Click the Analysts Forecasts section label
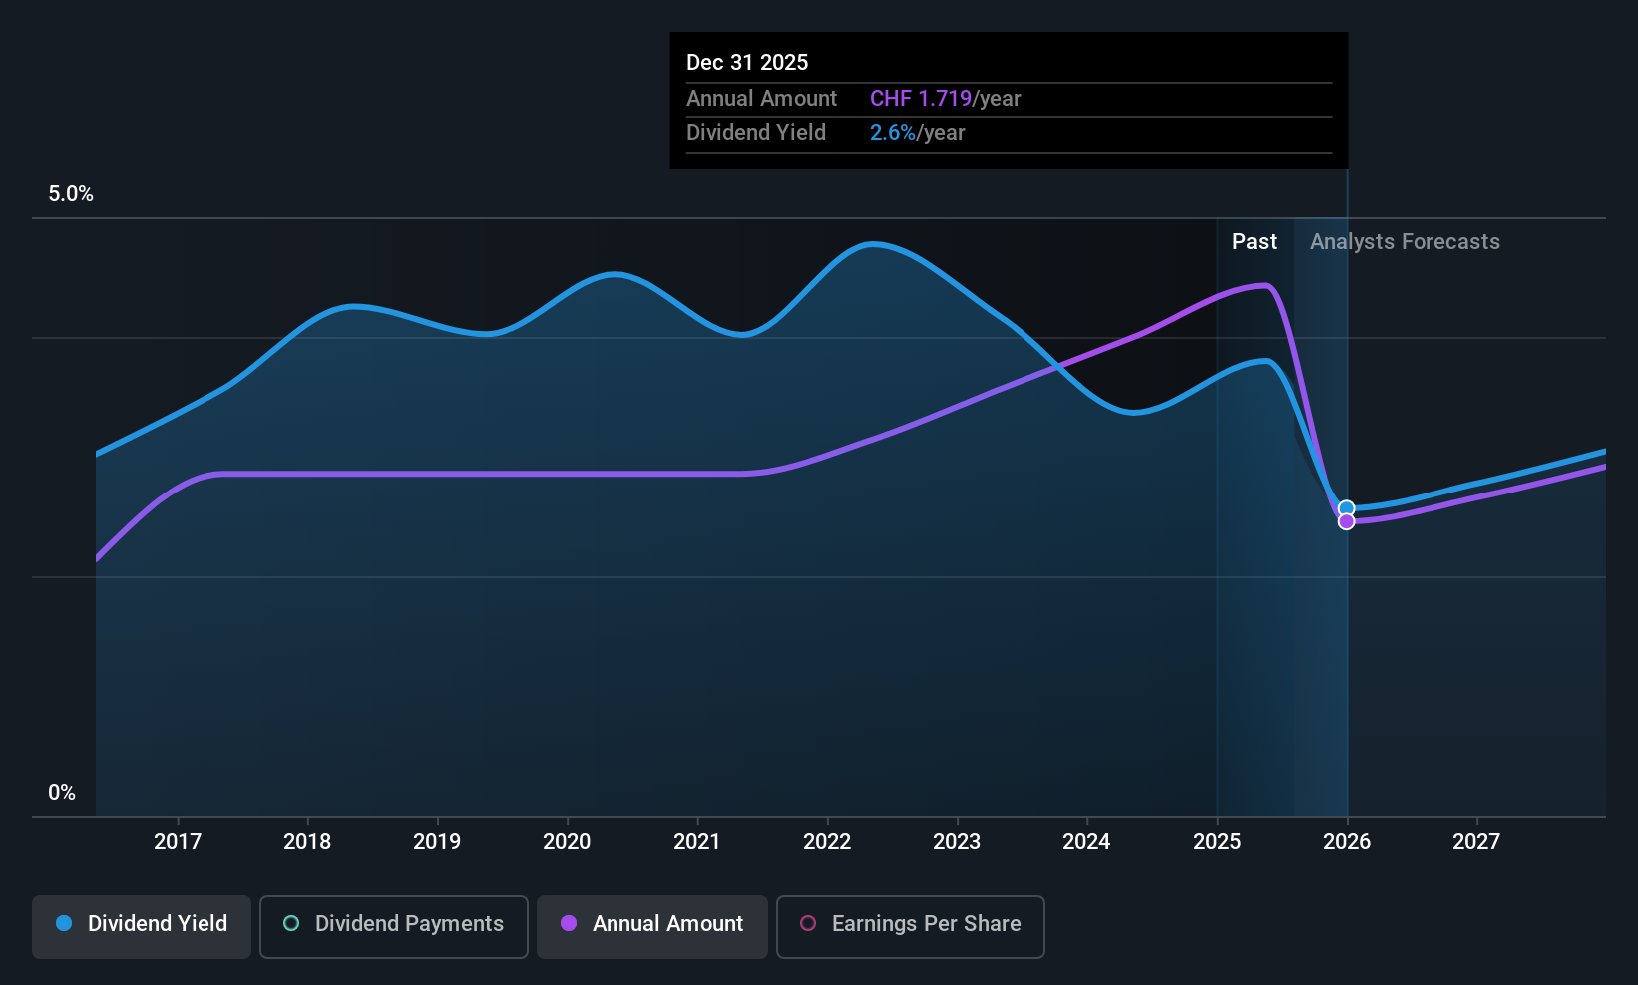The width and height of the screenshot is (1638, 985). pyautogui.click(x=1405, y=242)
